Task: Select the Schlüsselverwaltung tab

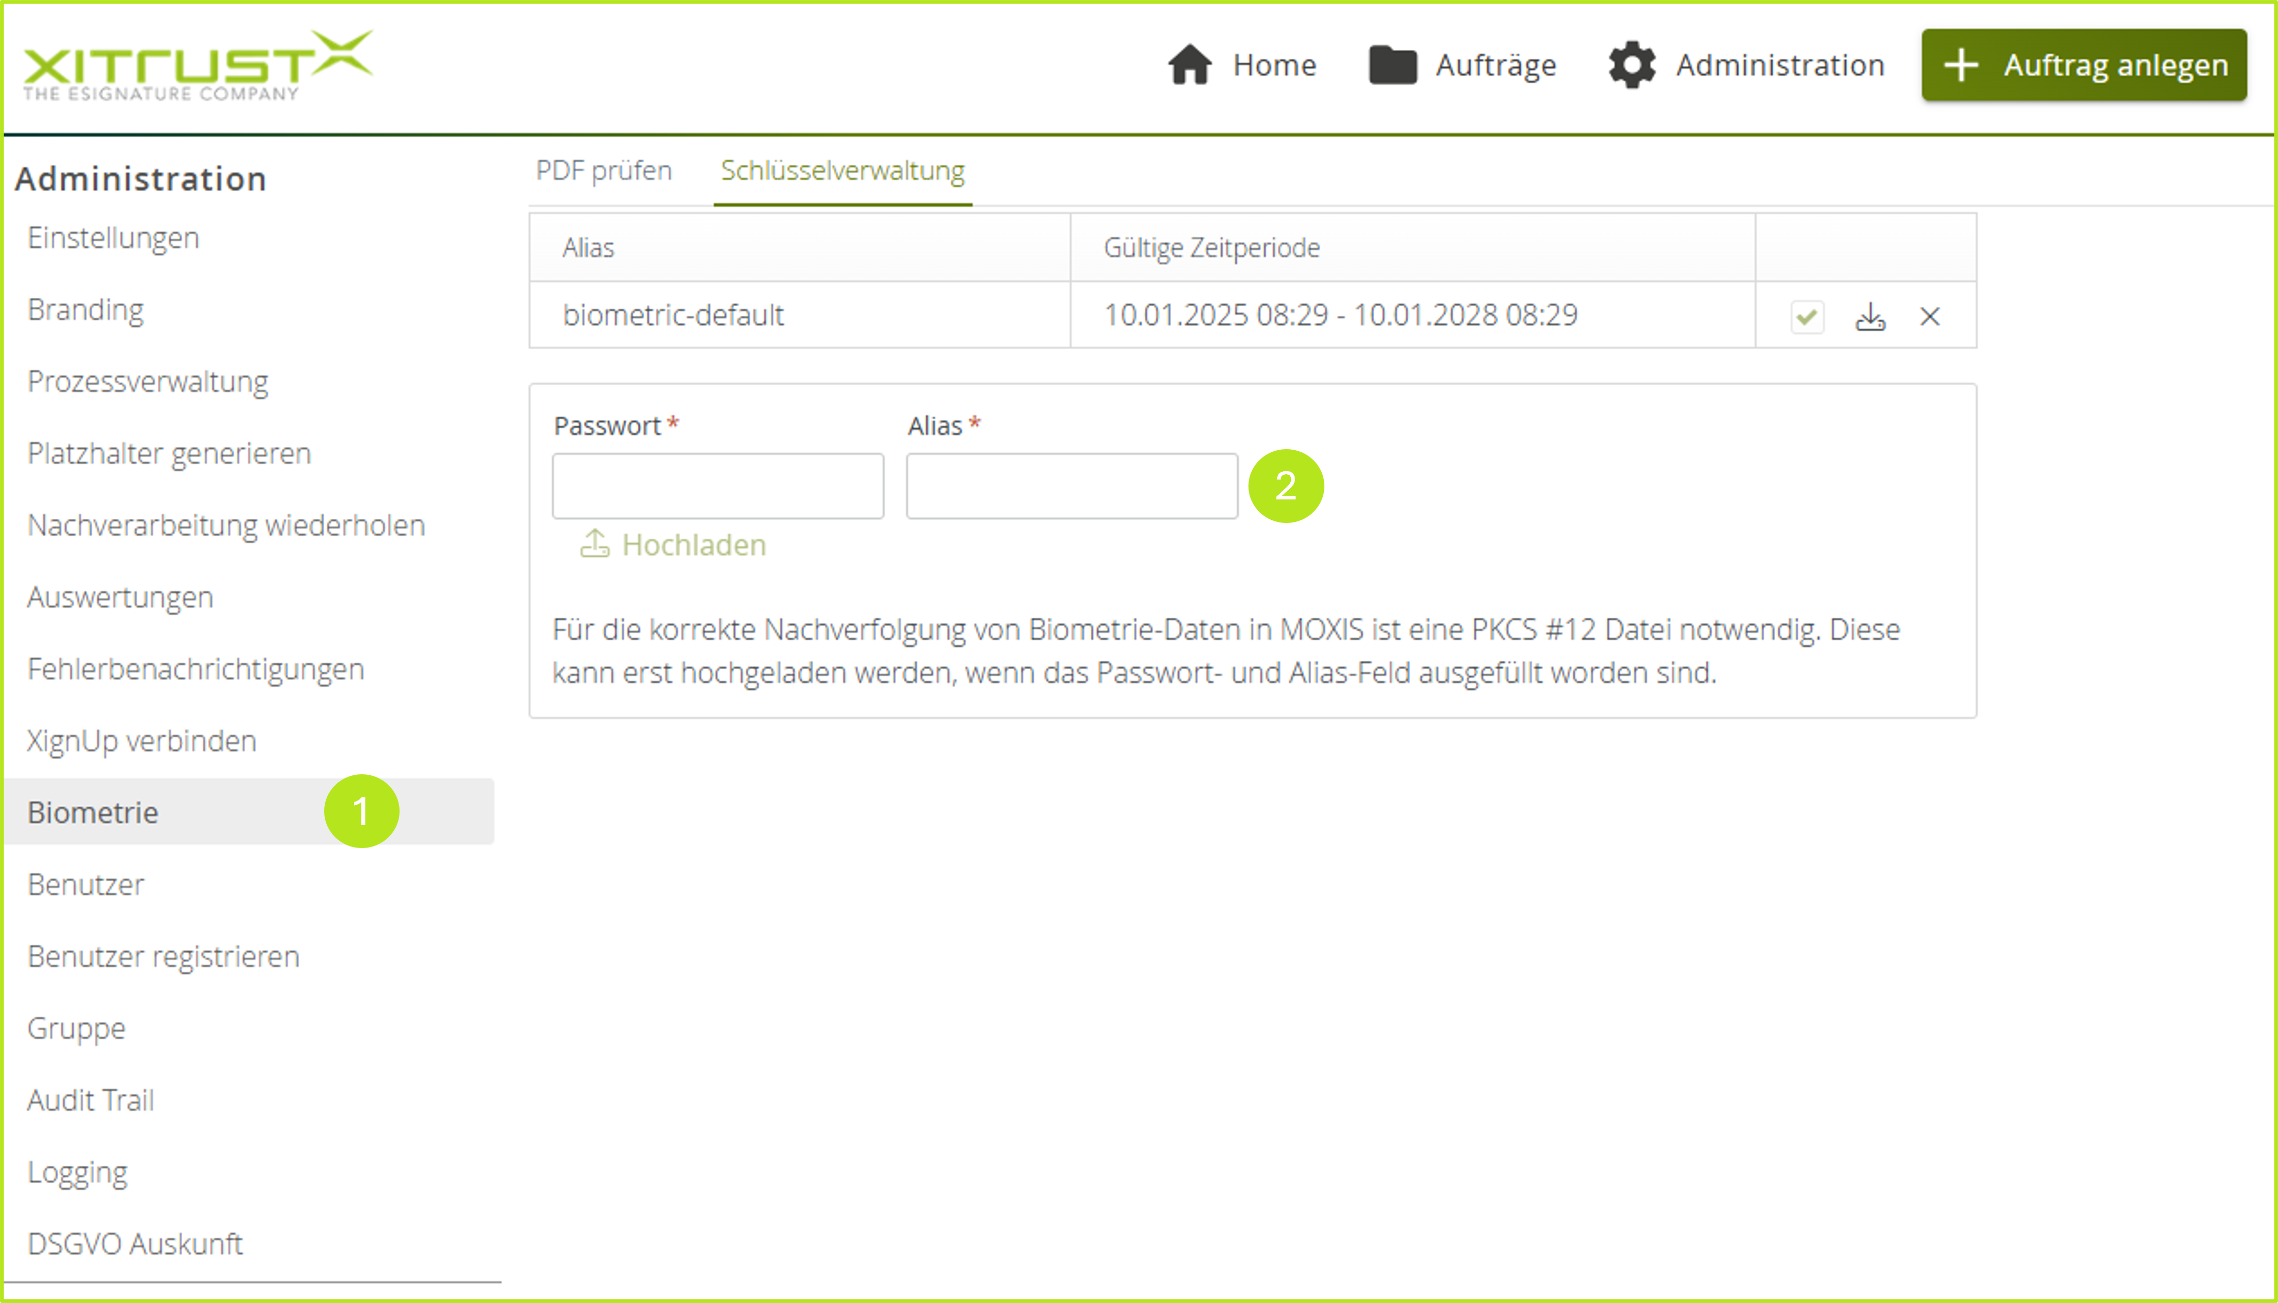Action: (x=842, y=170)
